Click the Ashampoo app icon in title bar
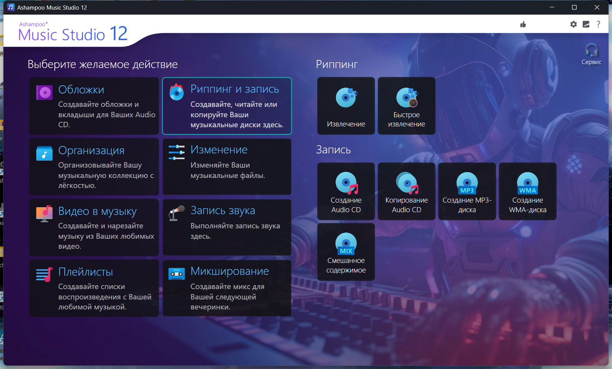Screen dimensions: 612x369 (x=11, y=7)
